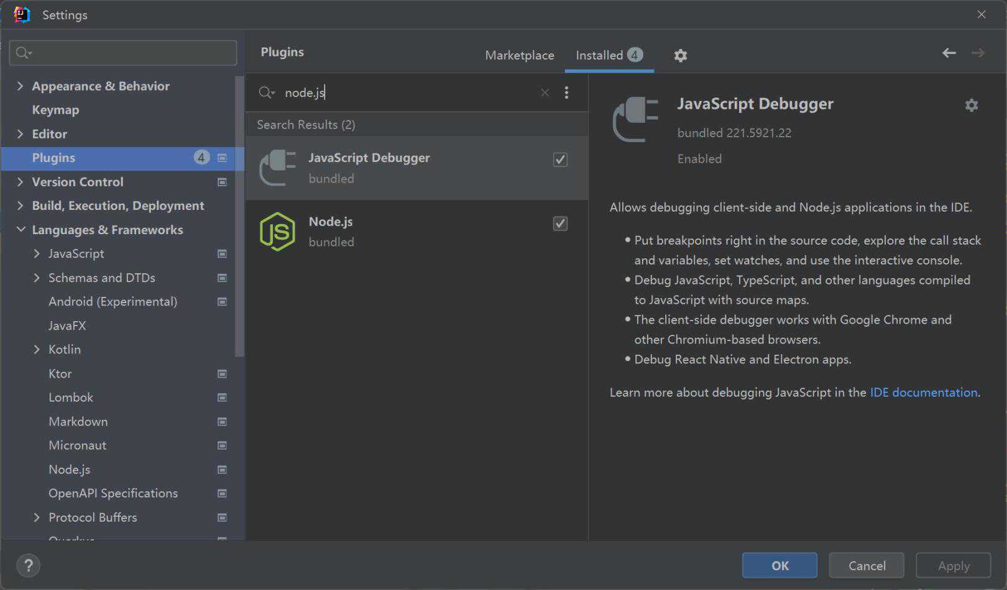Uncheck the JavaScript Debugger plugin checkbox

560,160
